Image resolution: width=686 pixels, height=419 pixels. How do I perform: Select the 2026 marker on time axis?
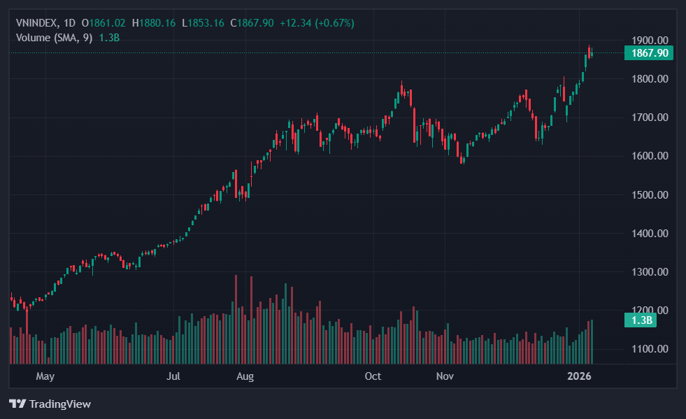tap(580, 376)
